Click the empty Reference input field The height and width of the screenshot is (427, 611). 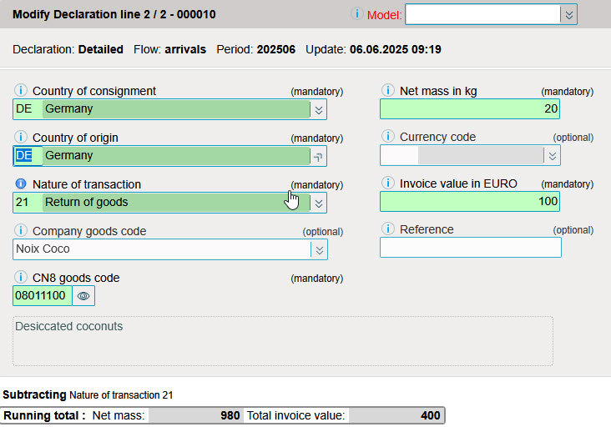pos(470,248)
